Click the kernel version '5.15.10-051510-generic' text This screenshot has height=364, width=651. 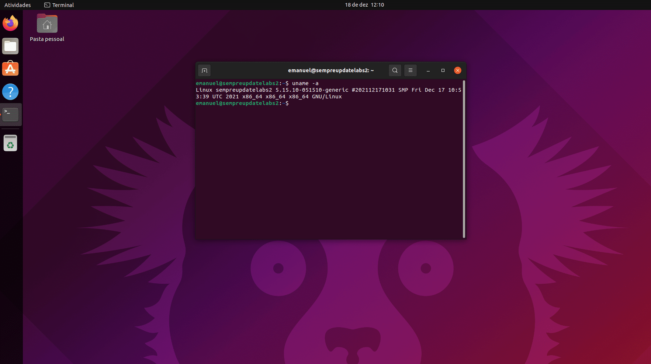pos(312,90)
